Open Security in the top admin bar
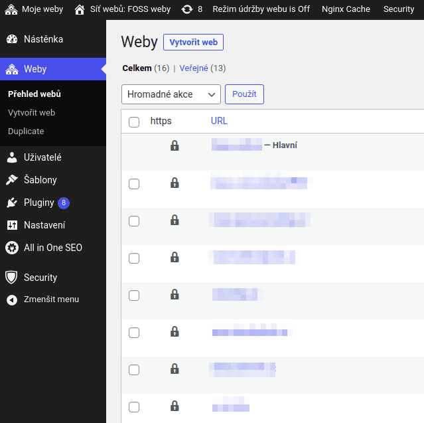The width and height of the screenshot is (424, 423). (x=399, y=9)
